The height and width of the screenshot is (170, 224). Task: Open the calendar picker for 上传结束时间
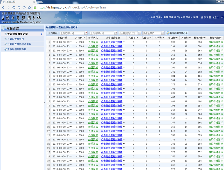116,33
